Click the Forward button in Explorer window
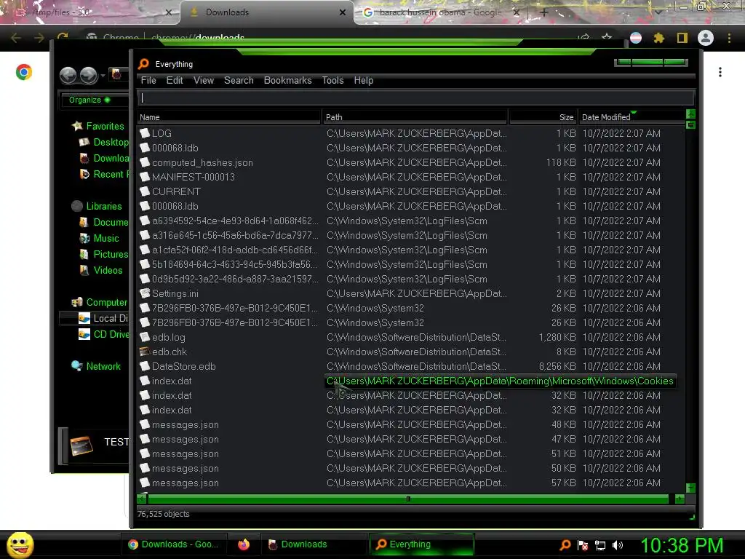 (x=89, y=75)
